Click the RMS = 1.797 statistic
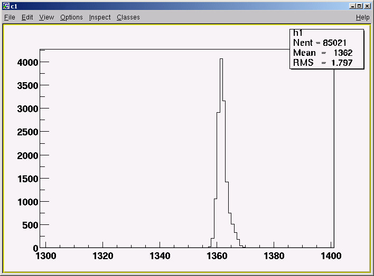Viewport: 374px width, 276px height. [323, 63]
